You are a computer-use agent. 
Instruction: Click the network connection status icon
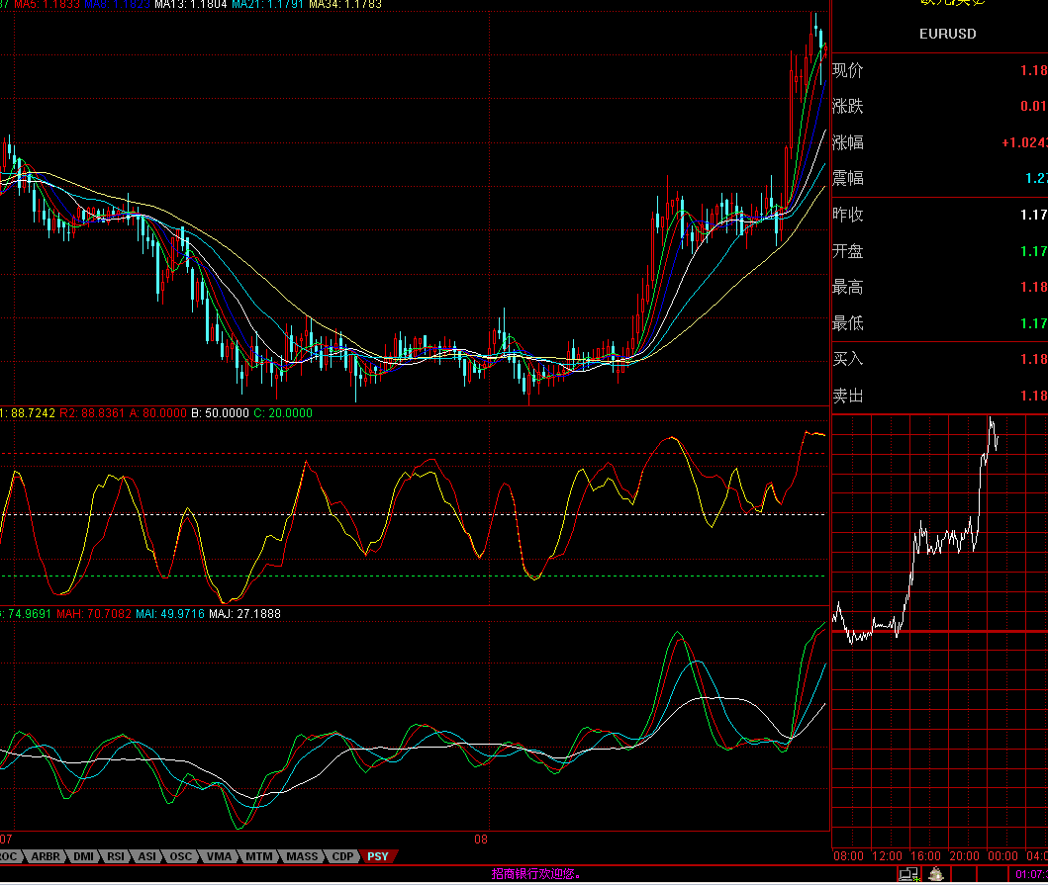click(907, 874)
